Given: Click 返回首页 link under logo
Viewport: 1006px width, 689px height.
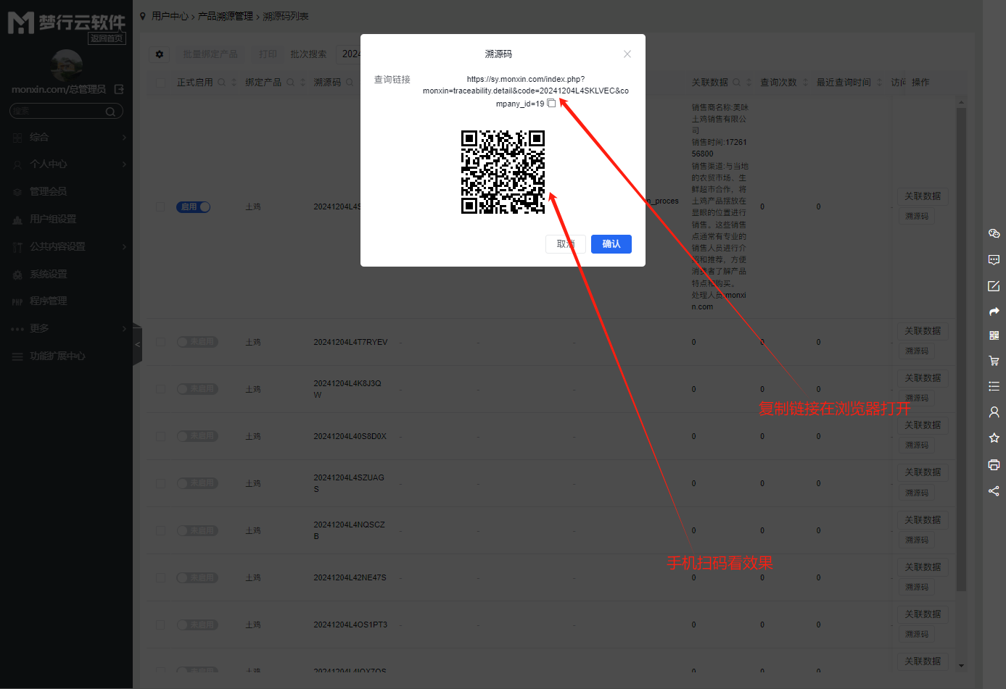Looking at the screenshot, I should pyautogui.click(x=107, y=38).
